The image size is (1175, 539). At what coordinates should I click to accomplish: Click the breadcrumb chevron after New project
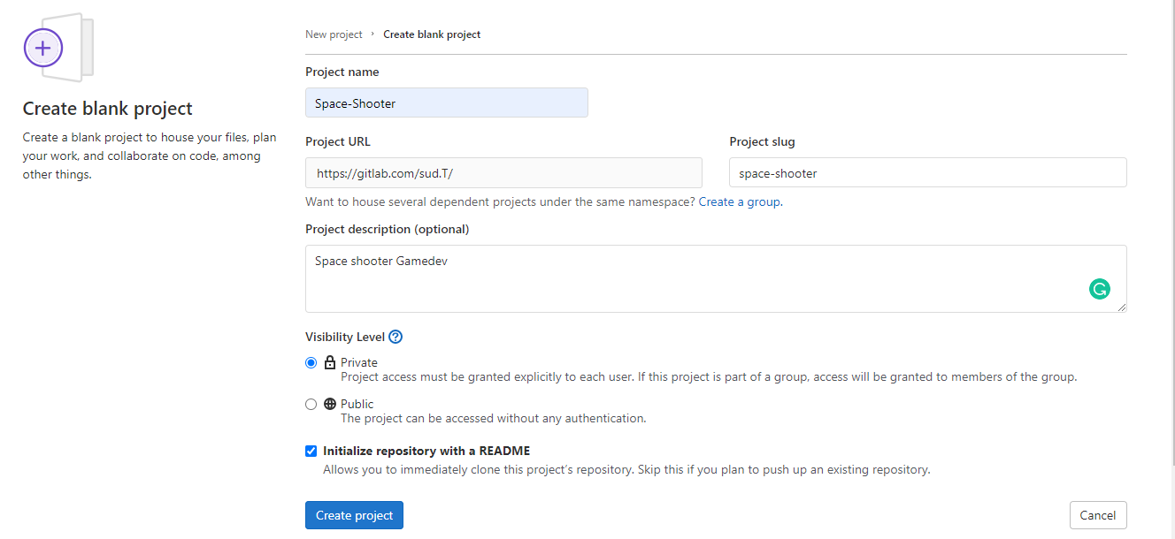pos(372,34)
